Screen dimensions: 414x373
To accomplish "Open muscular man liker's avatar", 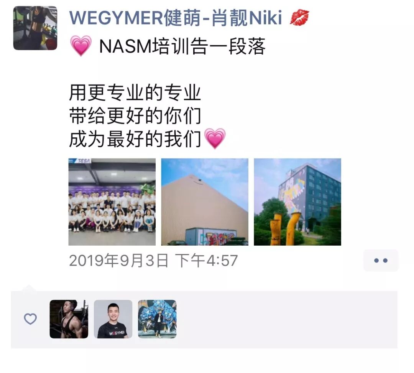I will tap(69, 319).
